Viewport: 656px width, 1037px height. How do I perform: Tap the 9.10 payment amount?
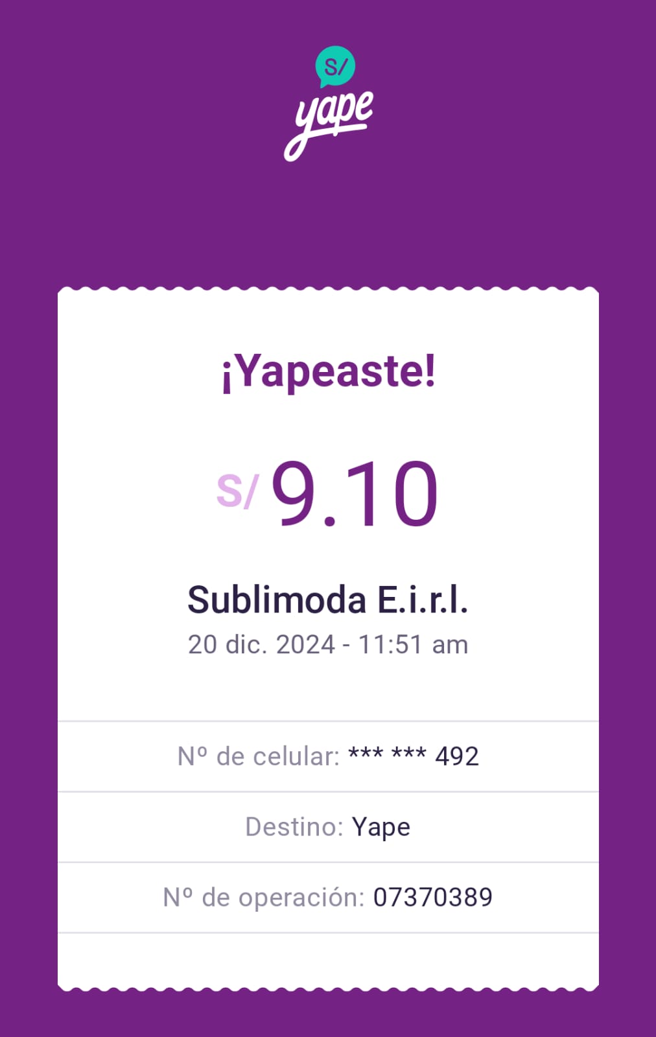coord(355,493)
